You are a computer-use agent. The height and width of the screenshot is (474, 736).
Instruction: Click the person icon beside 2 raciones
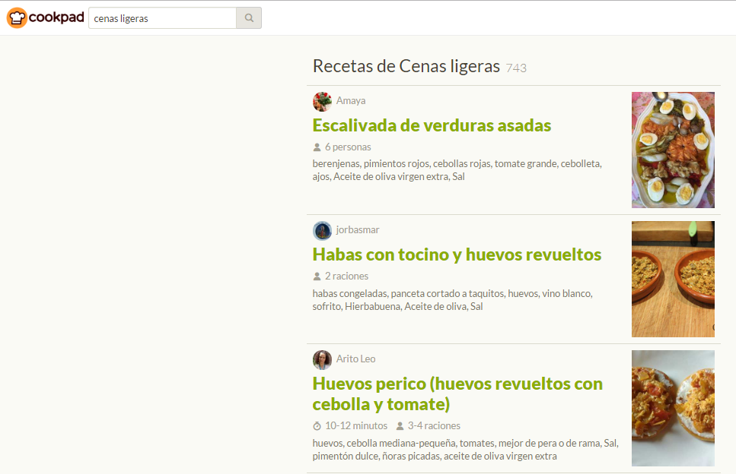tap(317, 276)
